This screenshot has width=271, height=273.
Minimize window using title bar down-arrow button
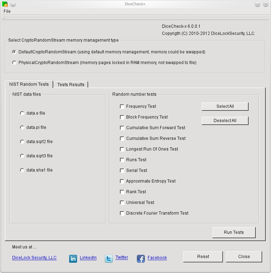click(x=257, y=4)
